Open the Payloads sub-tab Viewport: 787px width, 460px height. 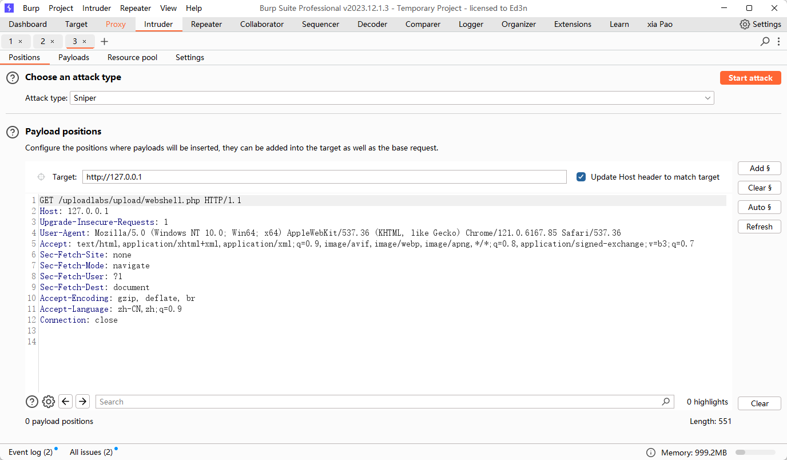pos(74,57)
